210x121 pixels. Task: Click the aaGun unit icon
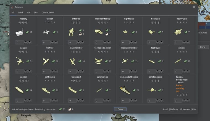[20, 61]
